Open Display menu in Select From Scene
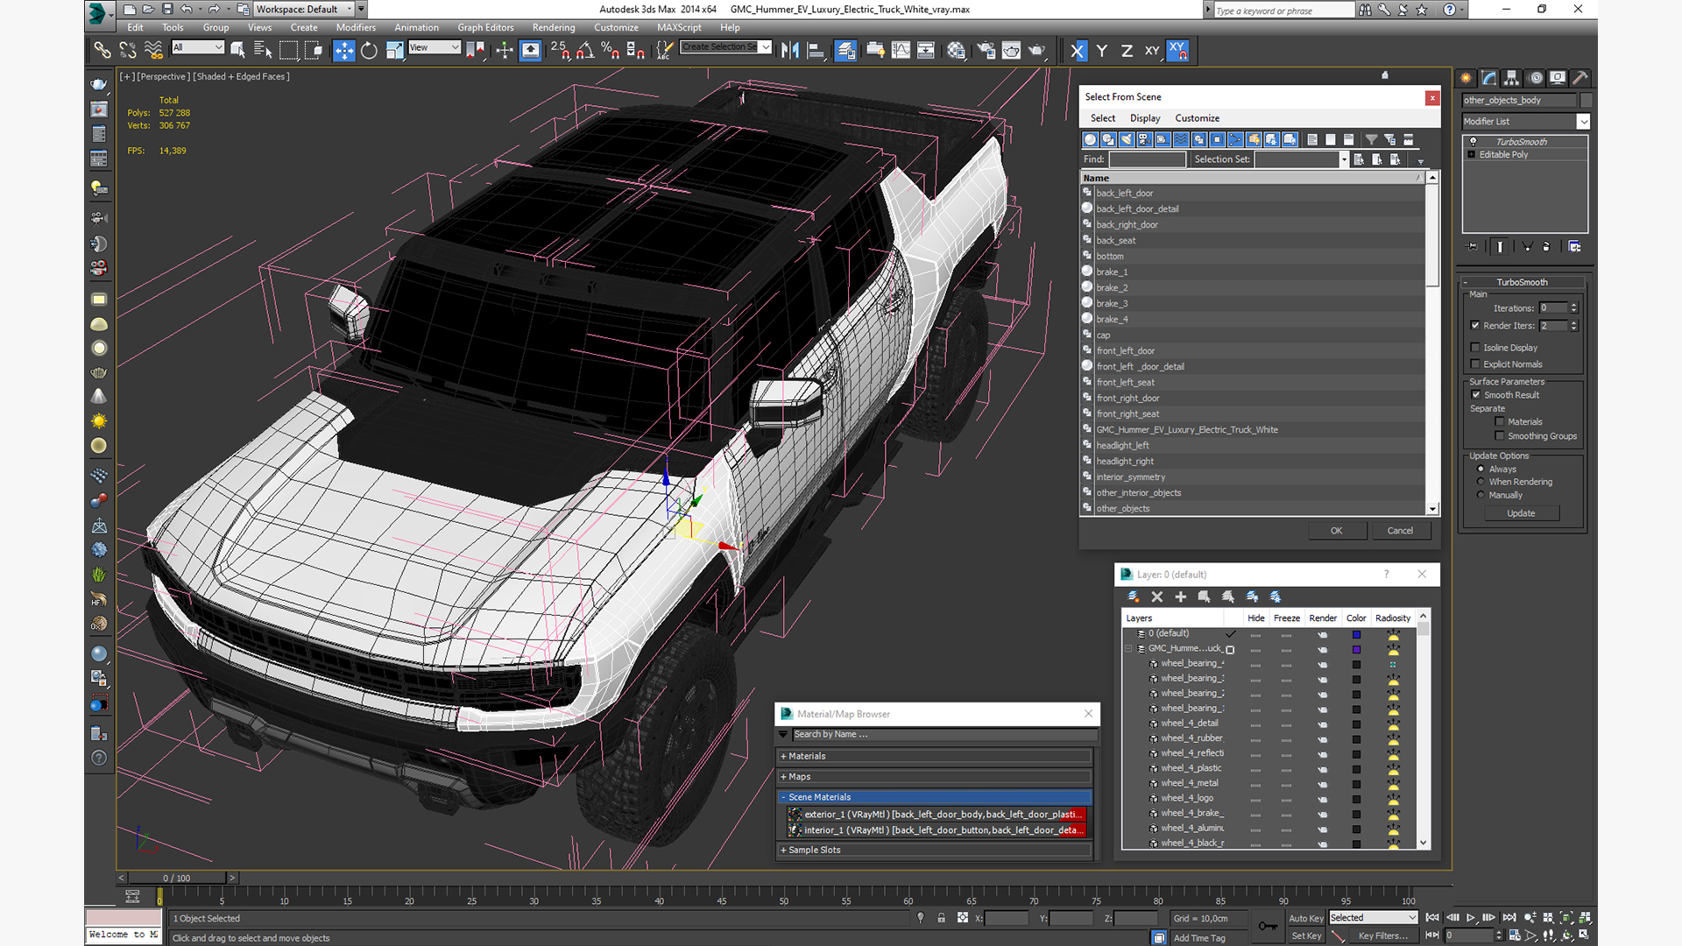 [x=1145, y=118]
